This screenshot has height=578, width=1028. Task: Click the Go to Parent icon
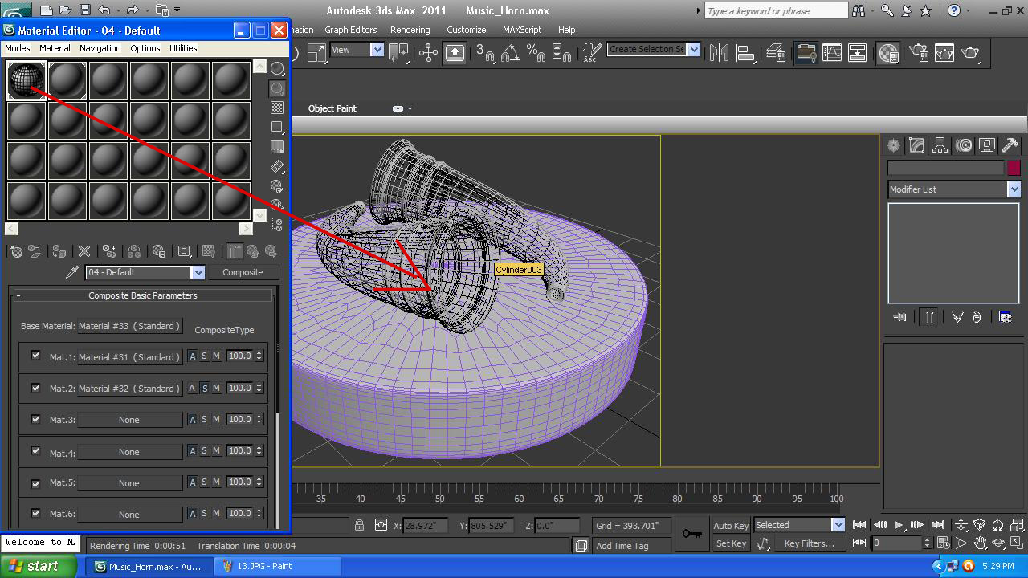coord(252,251)
